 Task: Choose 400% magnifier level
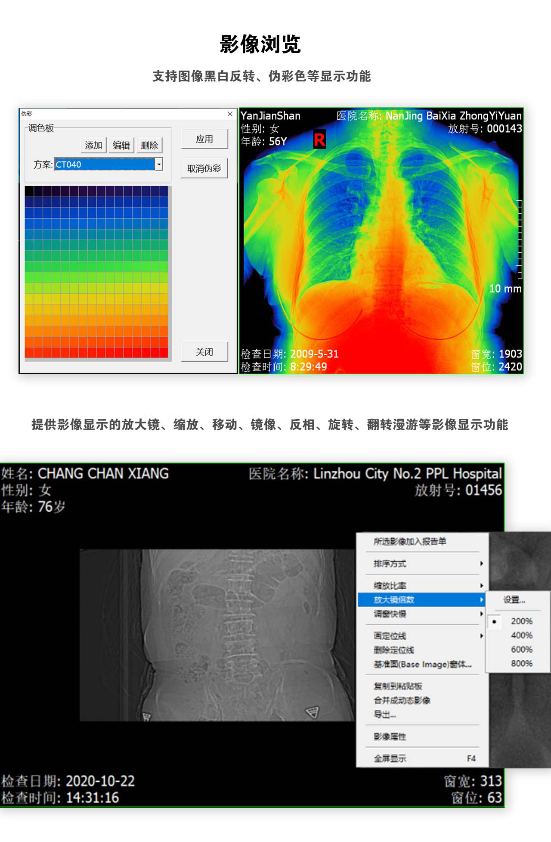point(521,635)
